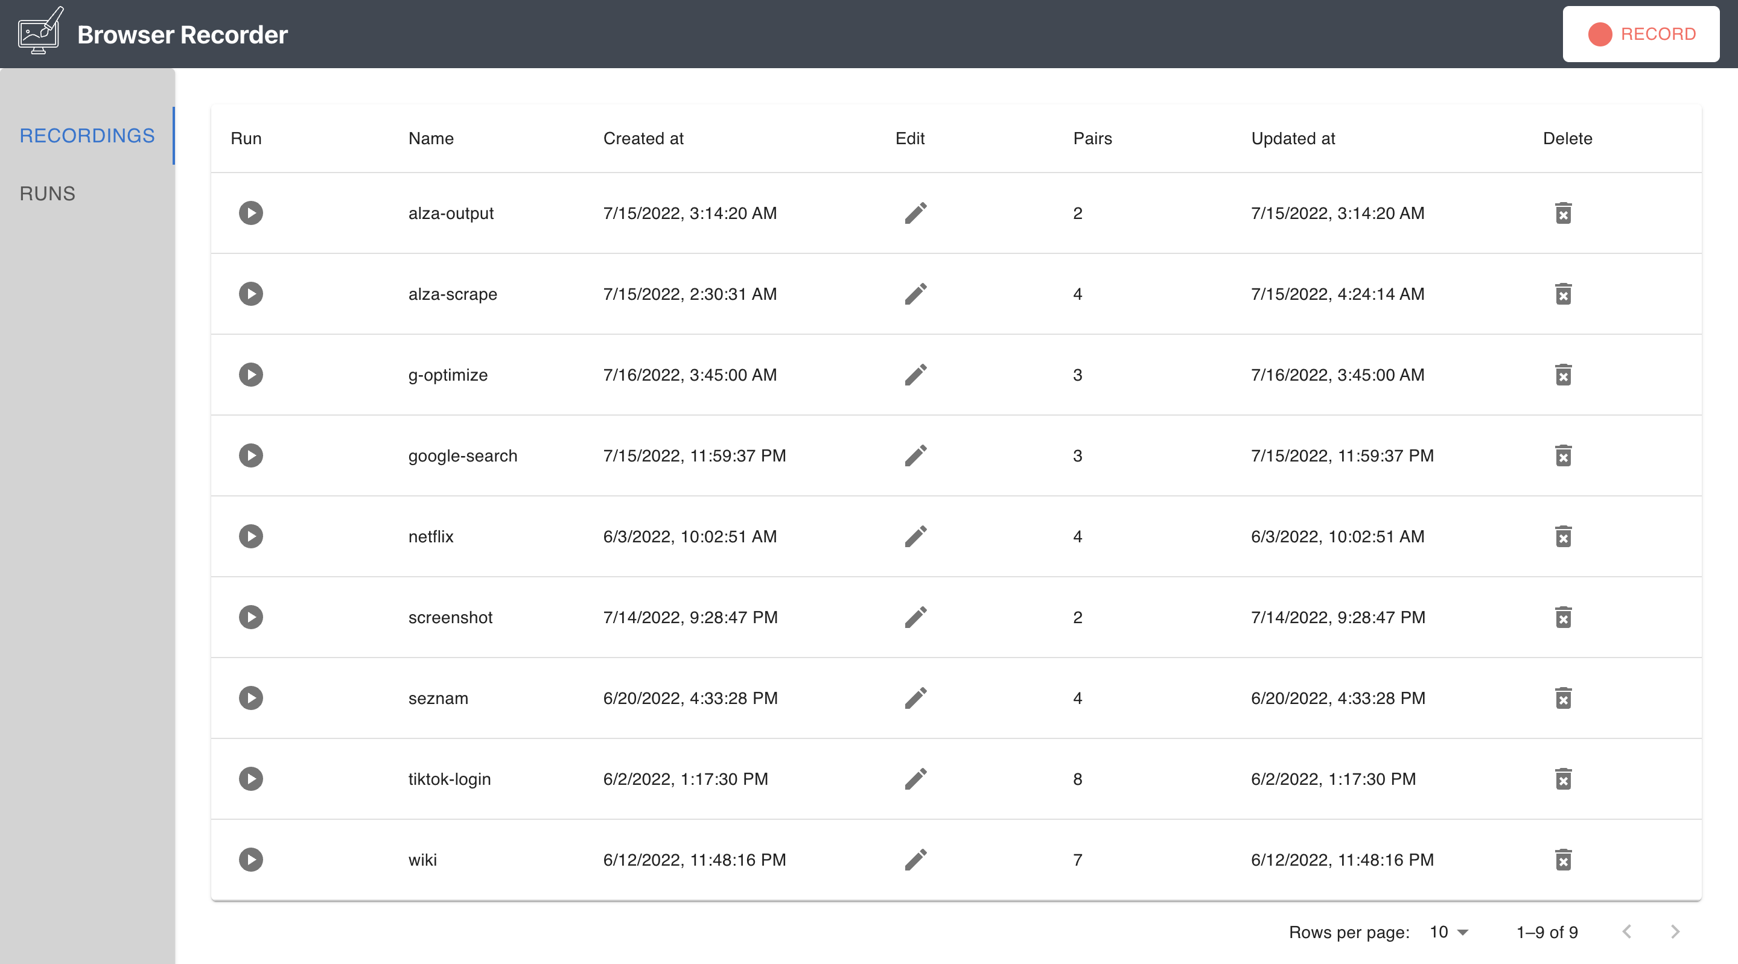
Task: Delete the g-optimize recording
Action: click(1563, 375)
